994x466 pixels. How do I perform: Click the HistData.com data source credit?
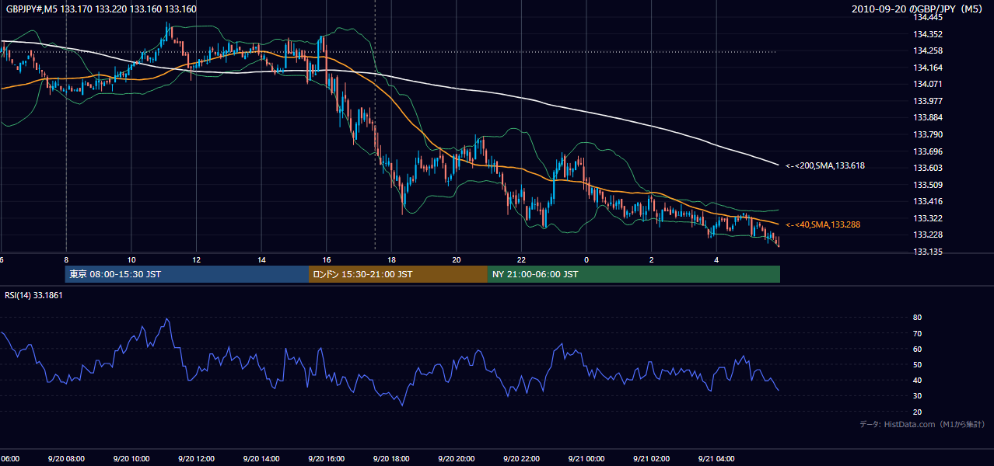pyautogui.click(x=922, y=424)
